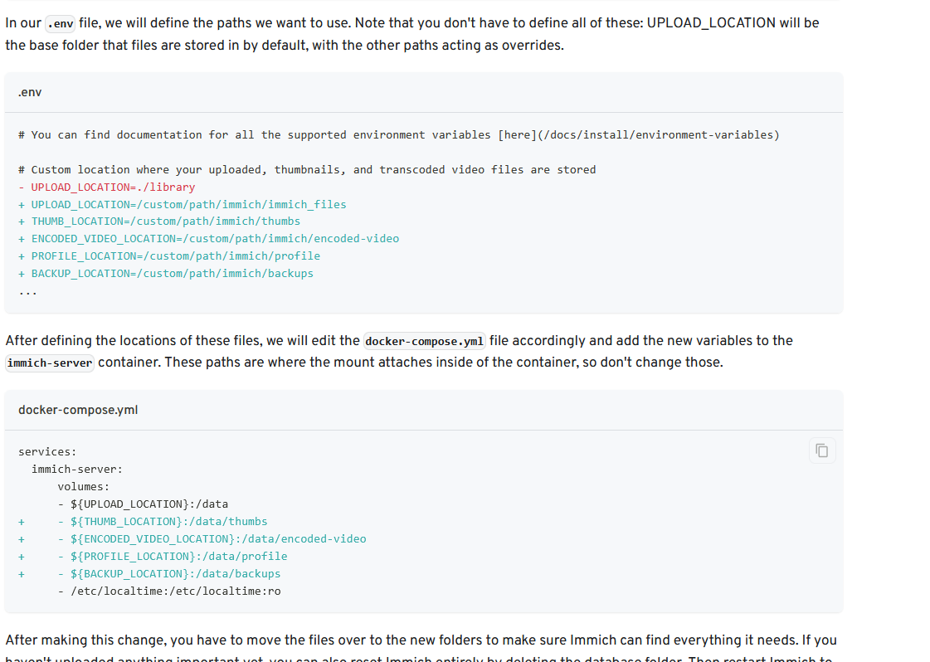Click the ENCODED_VIDEO_LOCATION=/custom/path/immich/encoded-video line
Image resolution: width=930 pixels, height=662 pixels.
[x=209, y=238]
